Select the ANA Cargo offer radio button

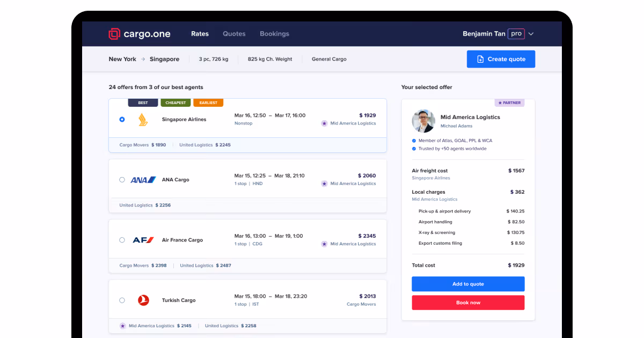pos(122,180)
